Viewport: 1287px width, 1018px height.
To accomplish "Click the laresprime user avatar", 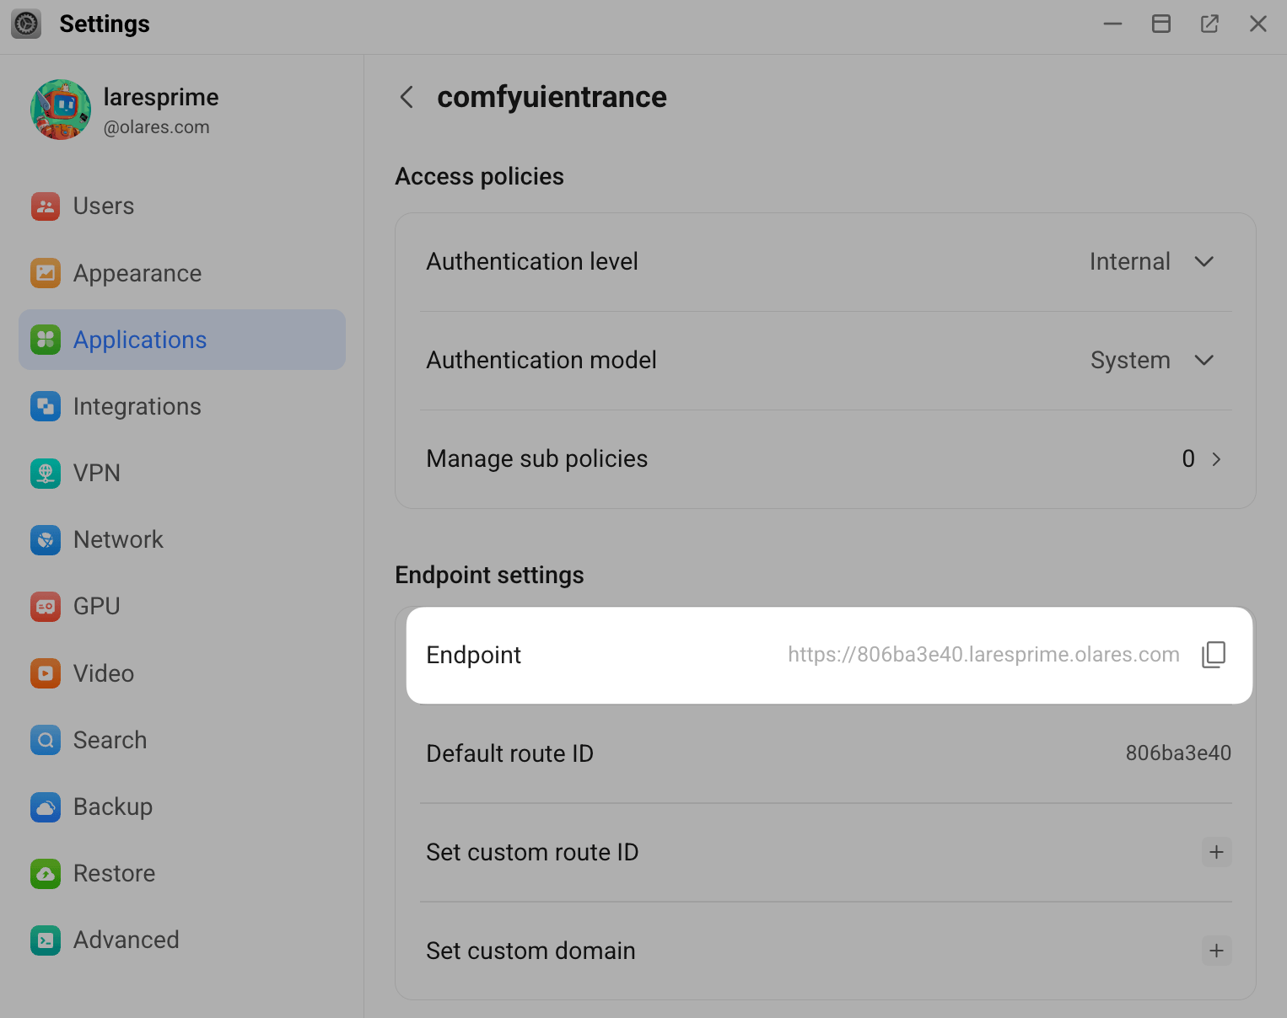I will tap(60, 110).
